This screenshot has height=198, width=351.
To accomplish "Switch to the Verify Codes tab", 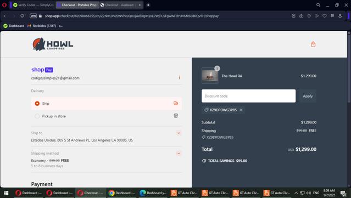I will click(33, 5).
